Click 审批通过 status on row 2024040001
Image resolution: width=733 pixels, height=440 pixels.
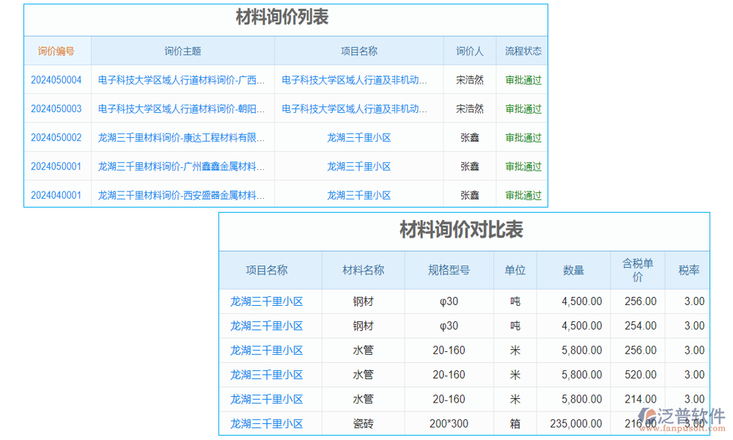(x=523, y=195)
